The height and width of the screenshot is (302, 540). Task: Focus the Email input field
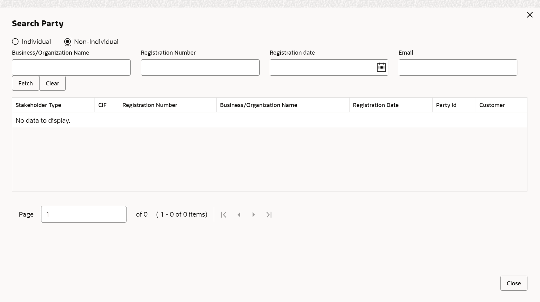[458, 67]
